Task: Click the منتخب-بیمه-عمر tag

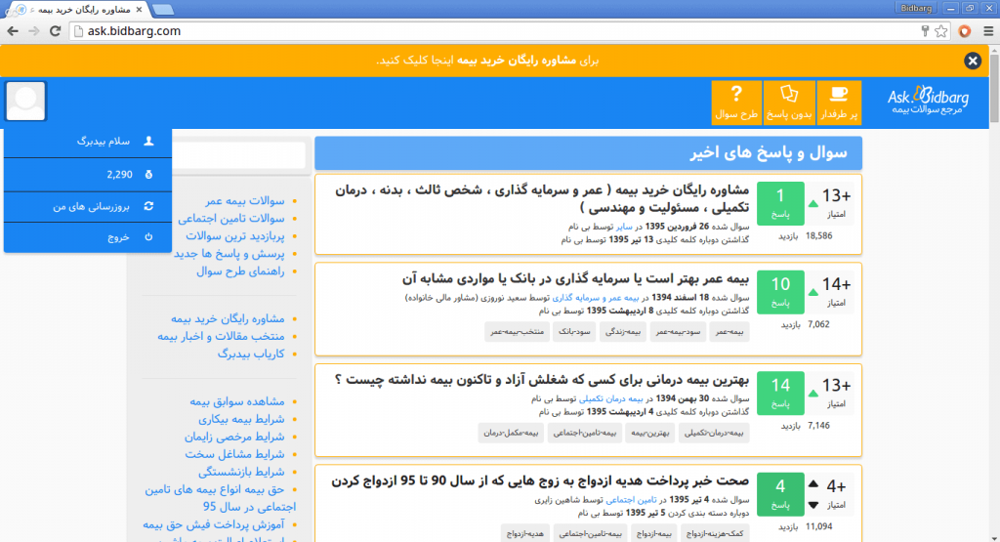Action: pos(518,332)
